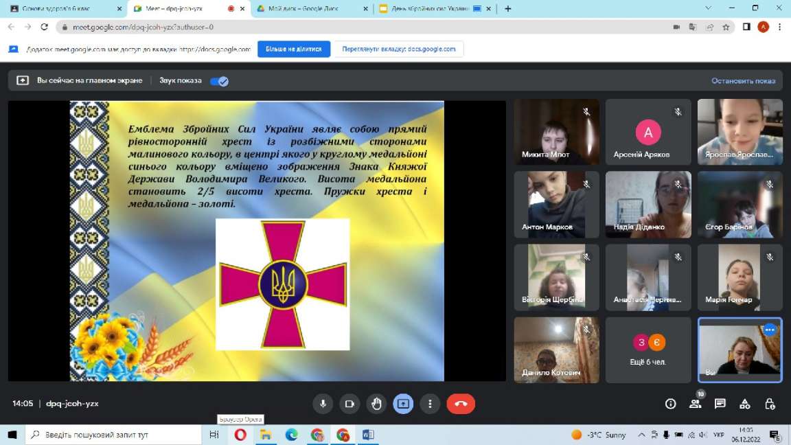The width and height of the screenshot is (791, 445).
Task: Bookmark this page with star icon
Action: point(726,27)
